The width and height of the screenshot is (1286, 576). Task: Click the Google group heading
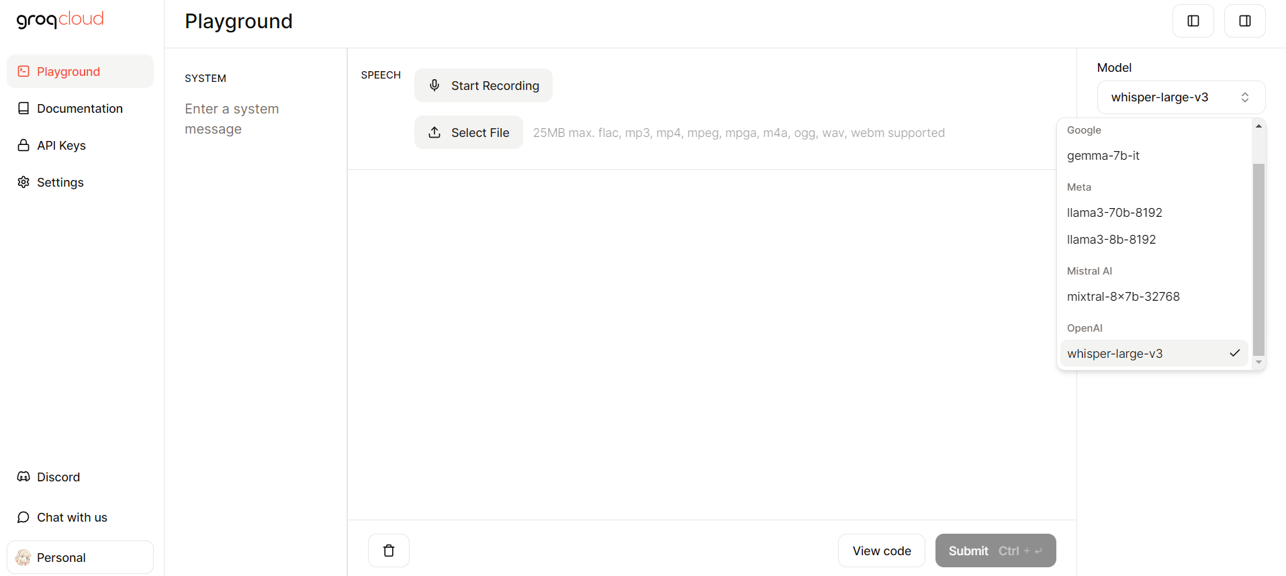tap(1084, 130)
